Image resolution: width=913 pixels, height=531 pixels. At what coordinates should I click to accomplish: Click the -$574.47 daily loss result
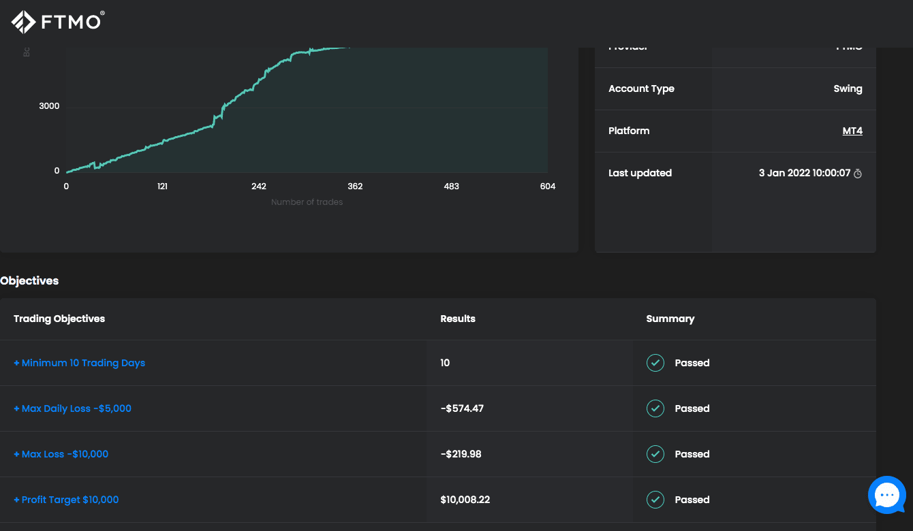pos(462,408)
